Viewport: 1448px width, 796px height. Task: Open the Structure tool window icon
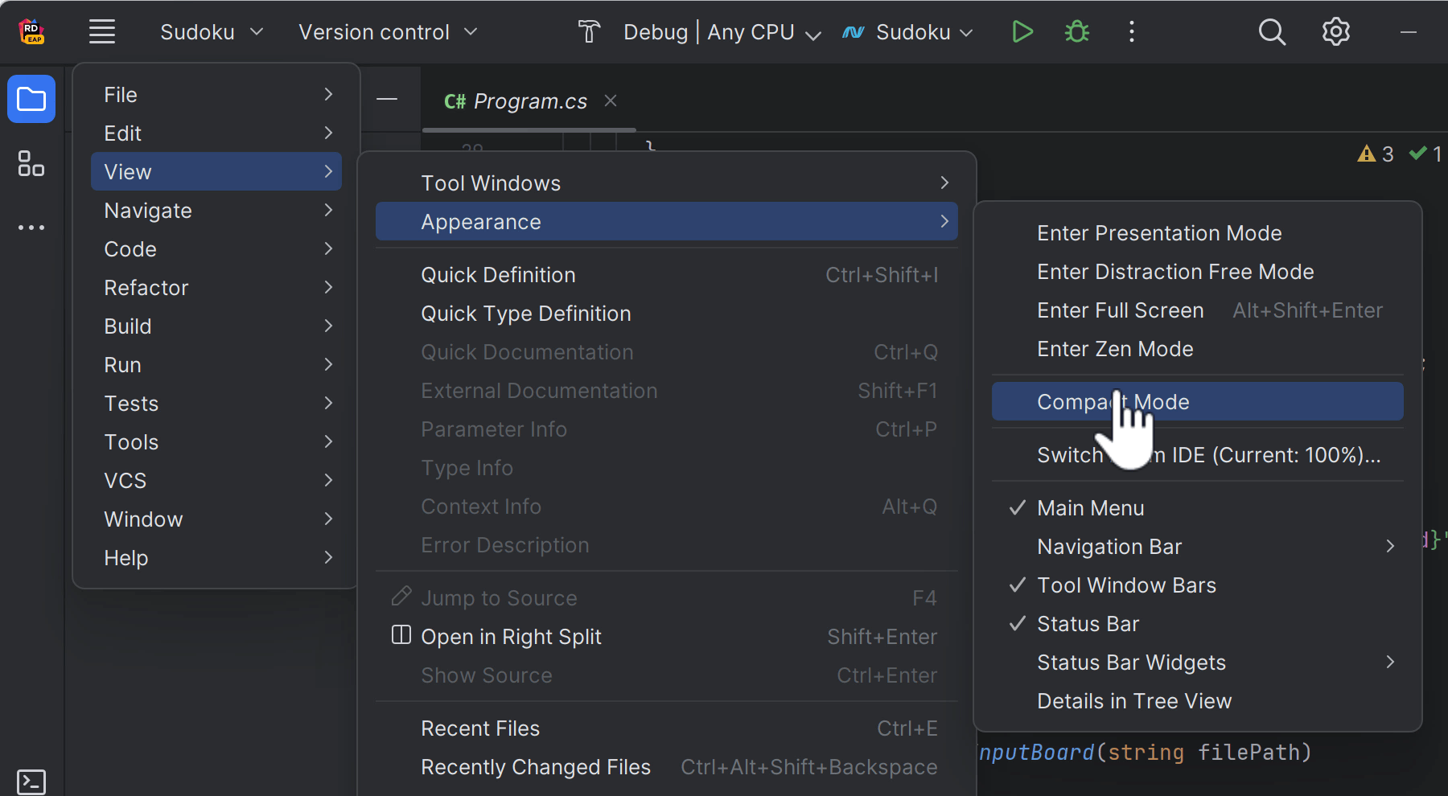[31, 164]
